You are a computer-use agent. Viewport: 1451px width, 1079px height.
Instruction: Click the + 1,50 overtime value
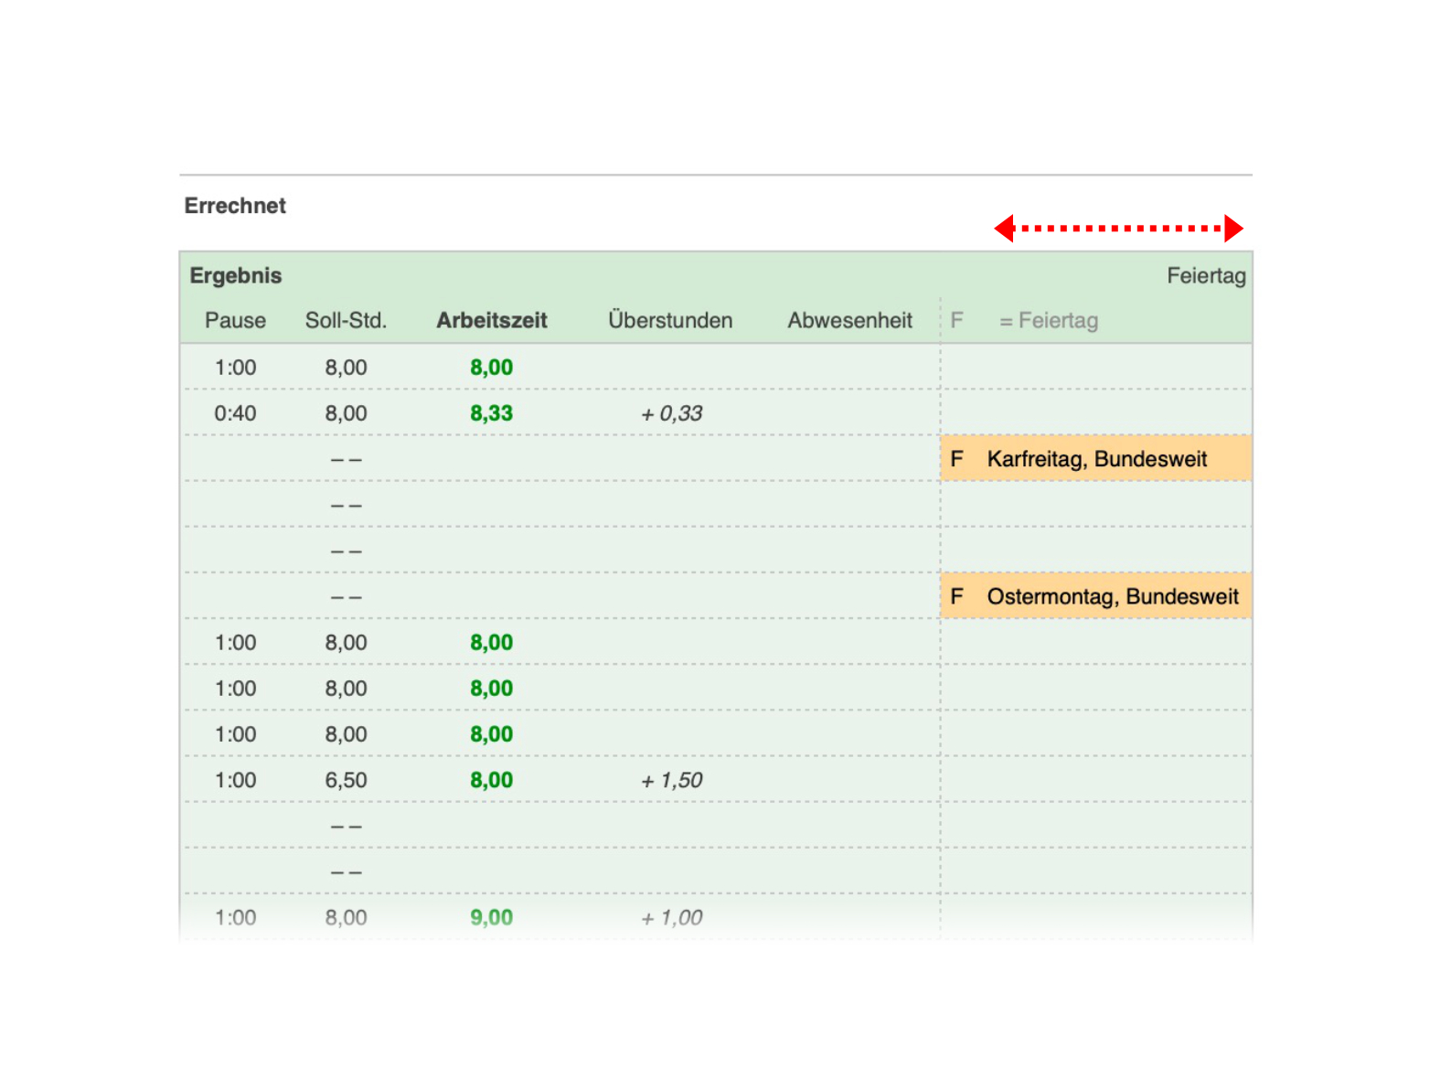coord(671,780)
